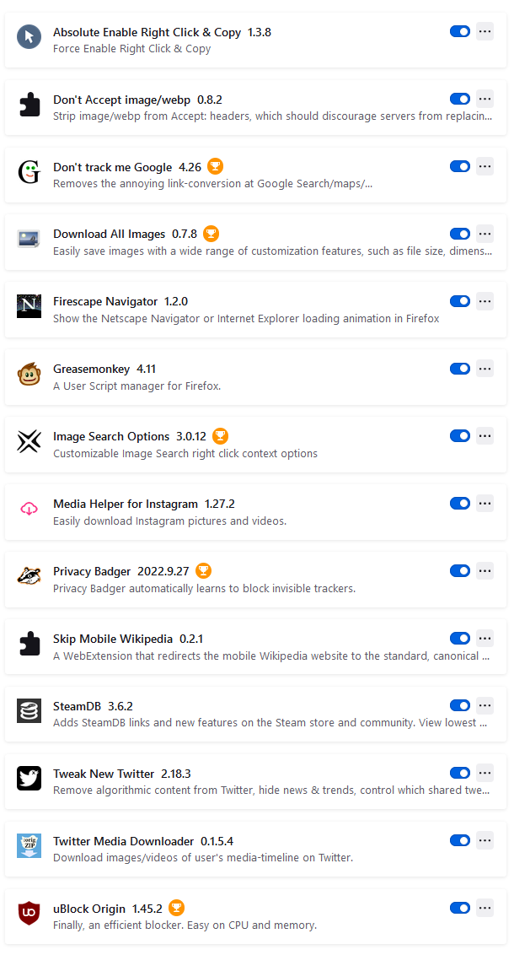
Task: Click the Twitter Media Downloader zip icon
Action: point(29,846)
